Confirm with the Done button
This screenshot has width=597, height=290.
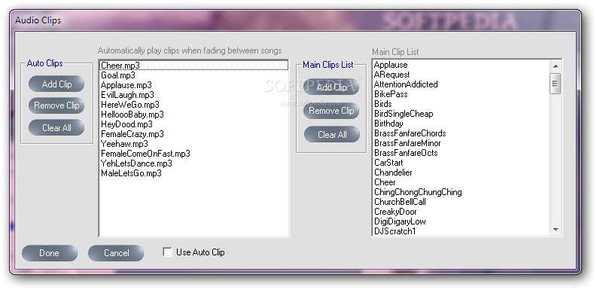[50, 253]
